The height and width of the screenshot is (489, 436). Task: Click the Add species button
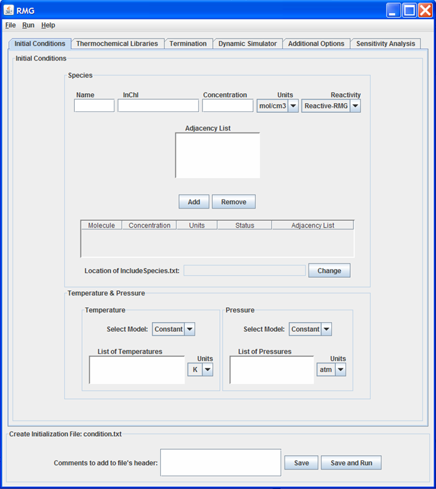point(194,201)
